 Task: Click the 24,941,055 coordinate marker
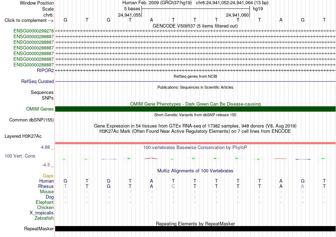click(x=129, y=15)
